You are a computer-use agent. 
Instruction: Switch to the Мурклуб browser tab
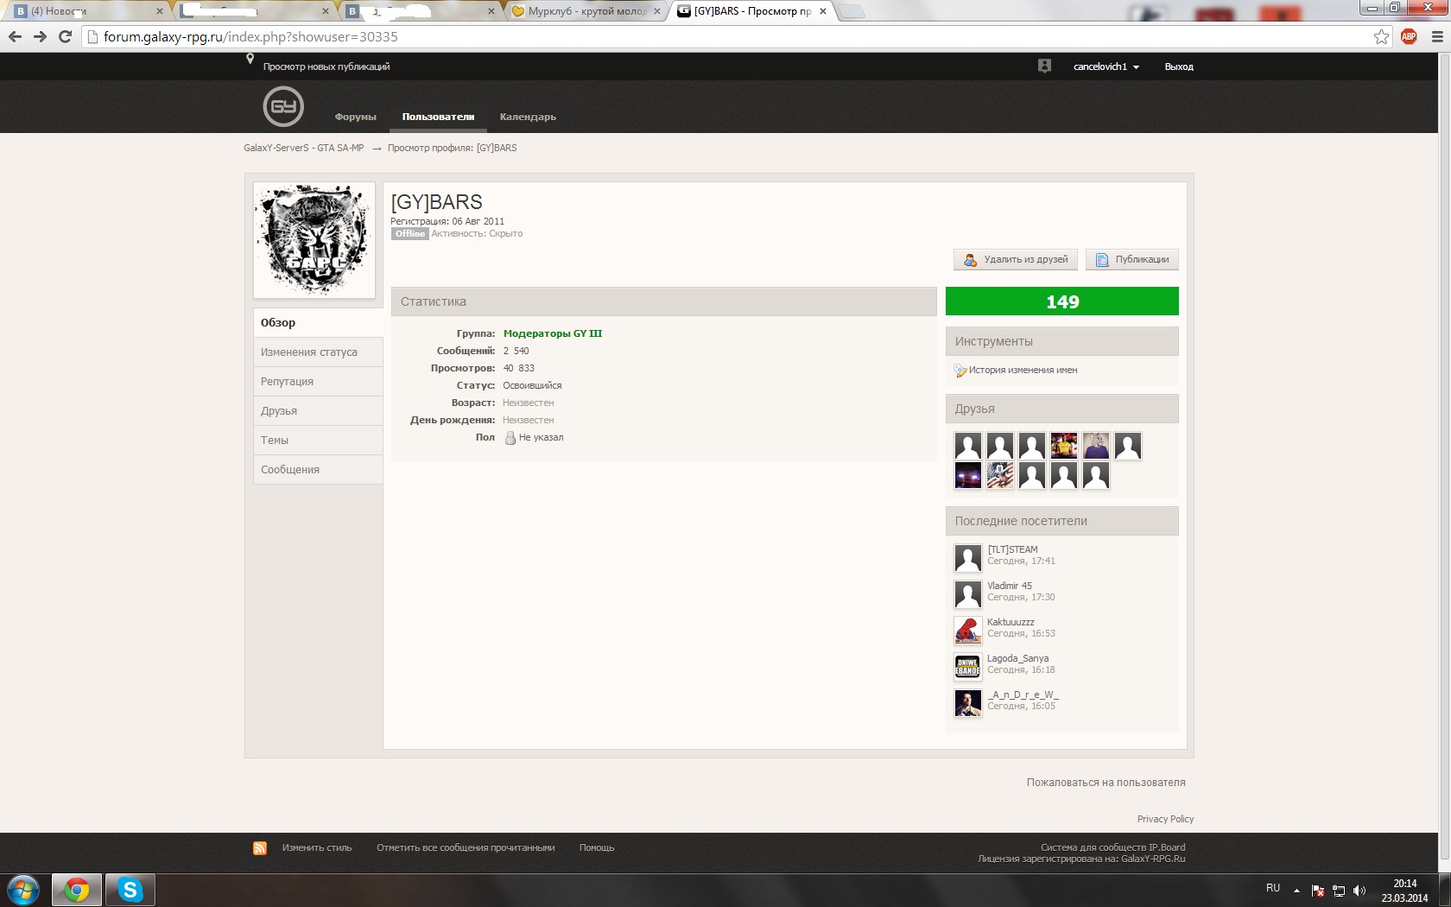[586, 11]
